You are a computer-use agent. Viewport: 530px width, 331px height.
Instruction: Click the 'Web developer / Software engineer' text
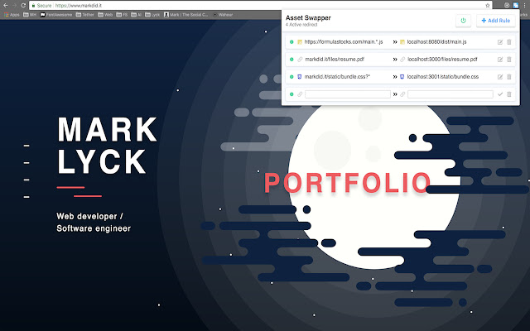point(94,223)
